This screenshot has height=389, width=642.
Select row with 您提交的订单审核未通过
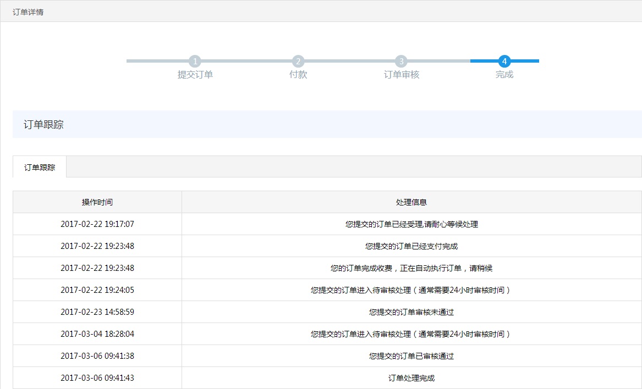(x=411, y=312)
